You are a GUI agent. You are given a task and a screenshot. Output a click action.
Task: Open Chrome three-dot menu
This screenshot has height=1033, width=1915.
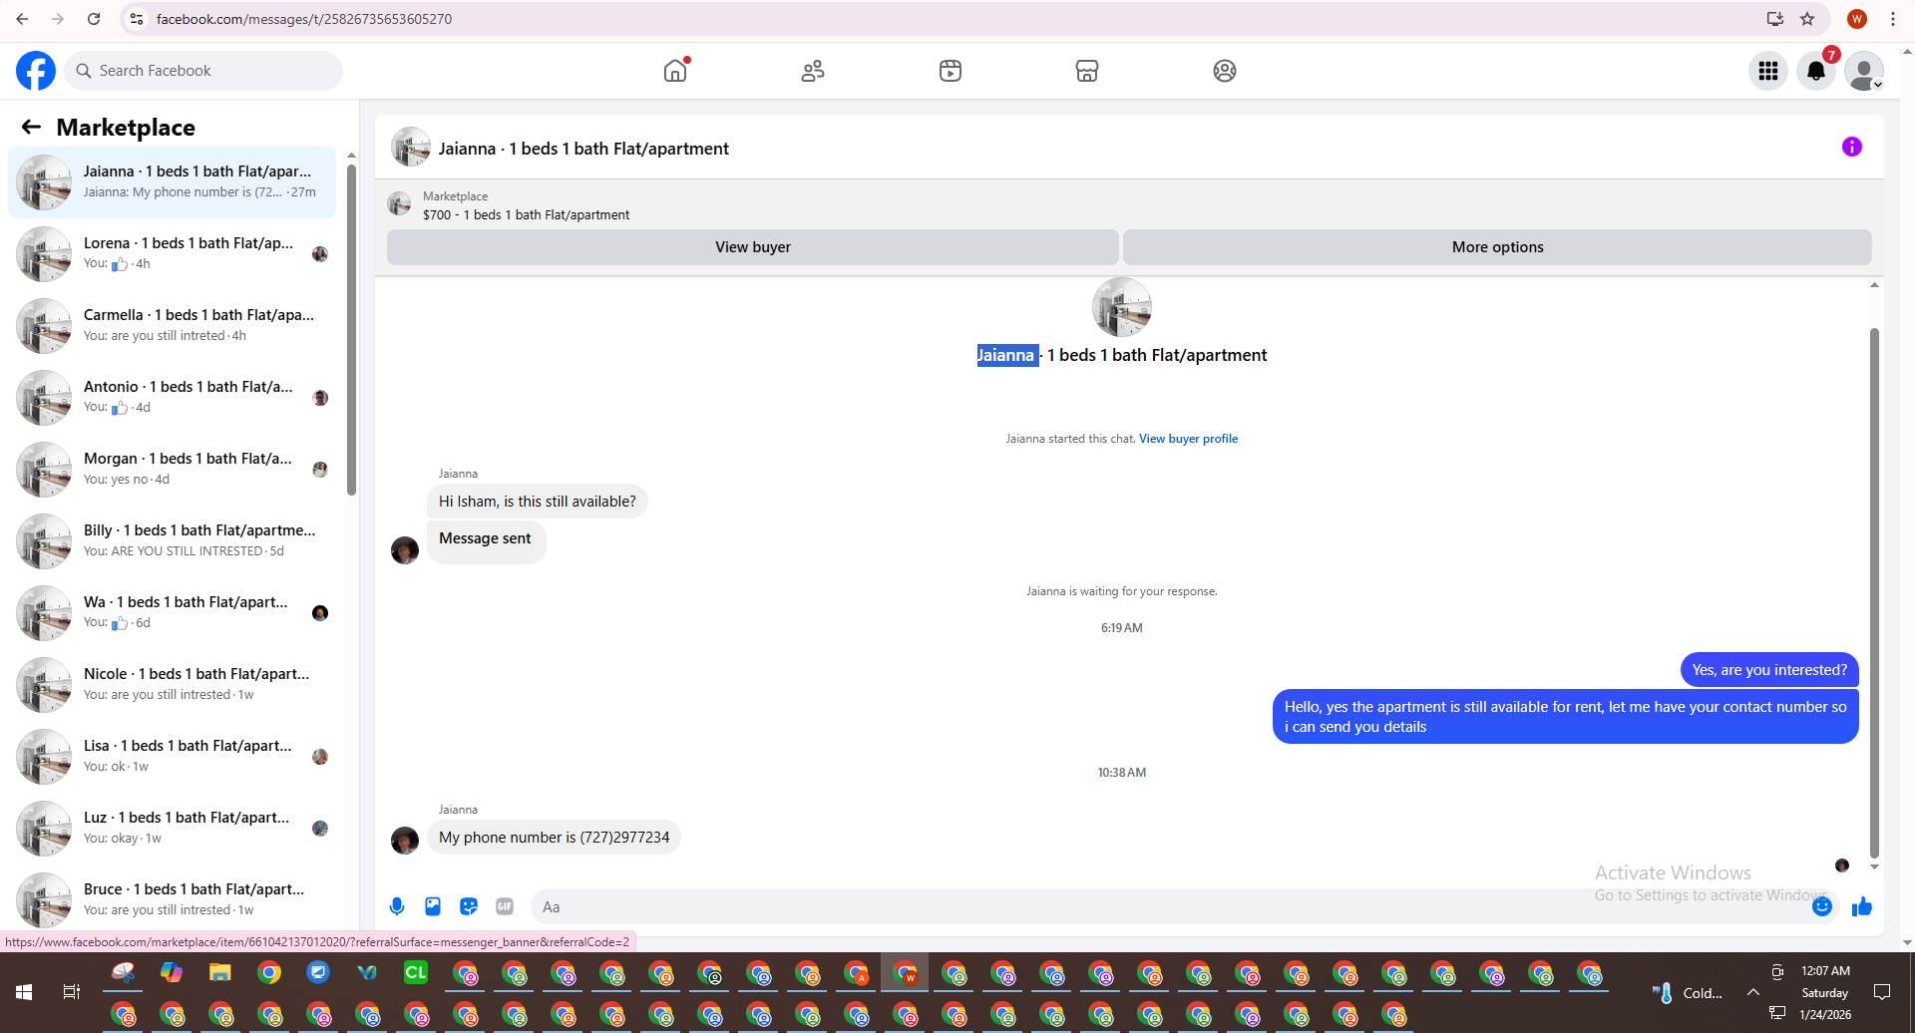pos(1892,19)
